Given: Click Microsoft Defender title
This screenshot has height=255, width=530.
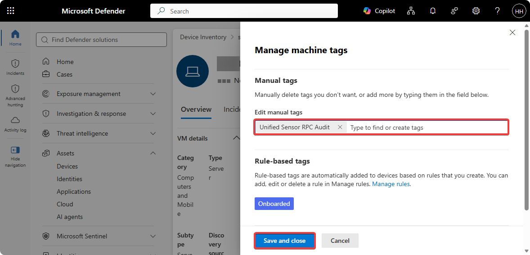Looking at the screenshot, I should [93, 11].
